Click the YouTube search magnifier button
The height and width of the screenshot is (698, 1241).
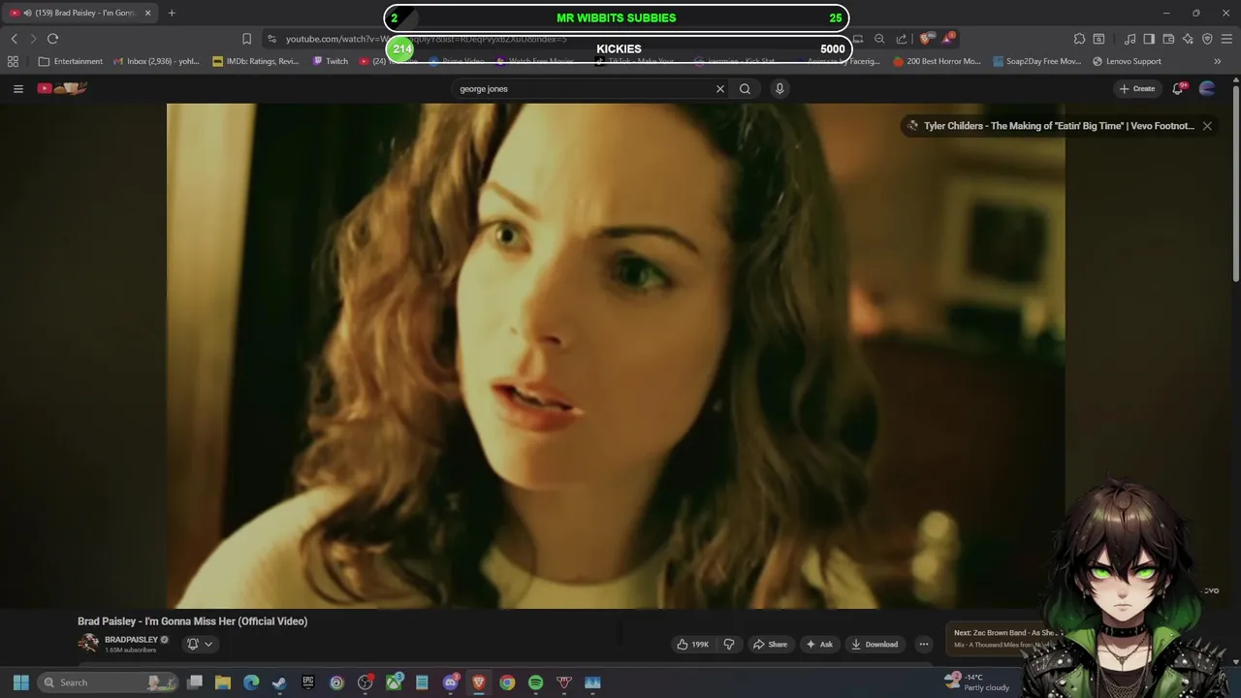point(745,88)
